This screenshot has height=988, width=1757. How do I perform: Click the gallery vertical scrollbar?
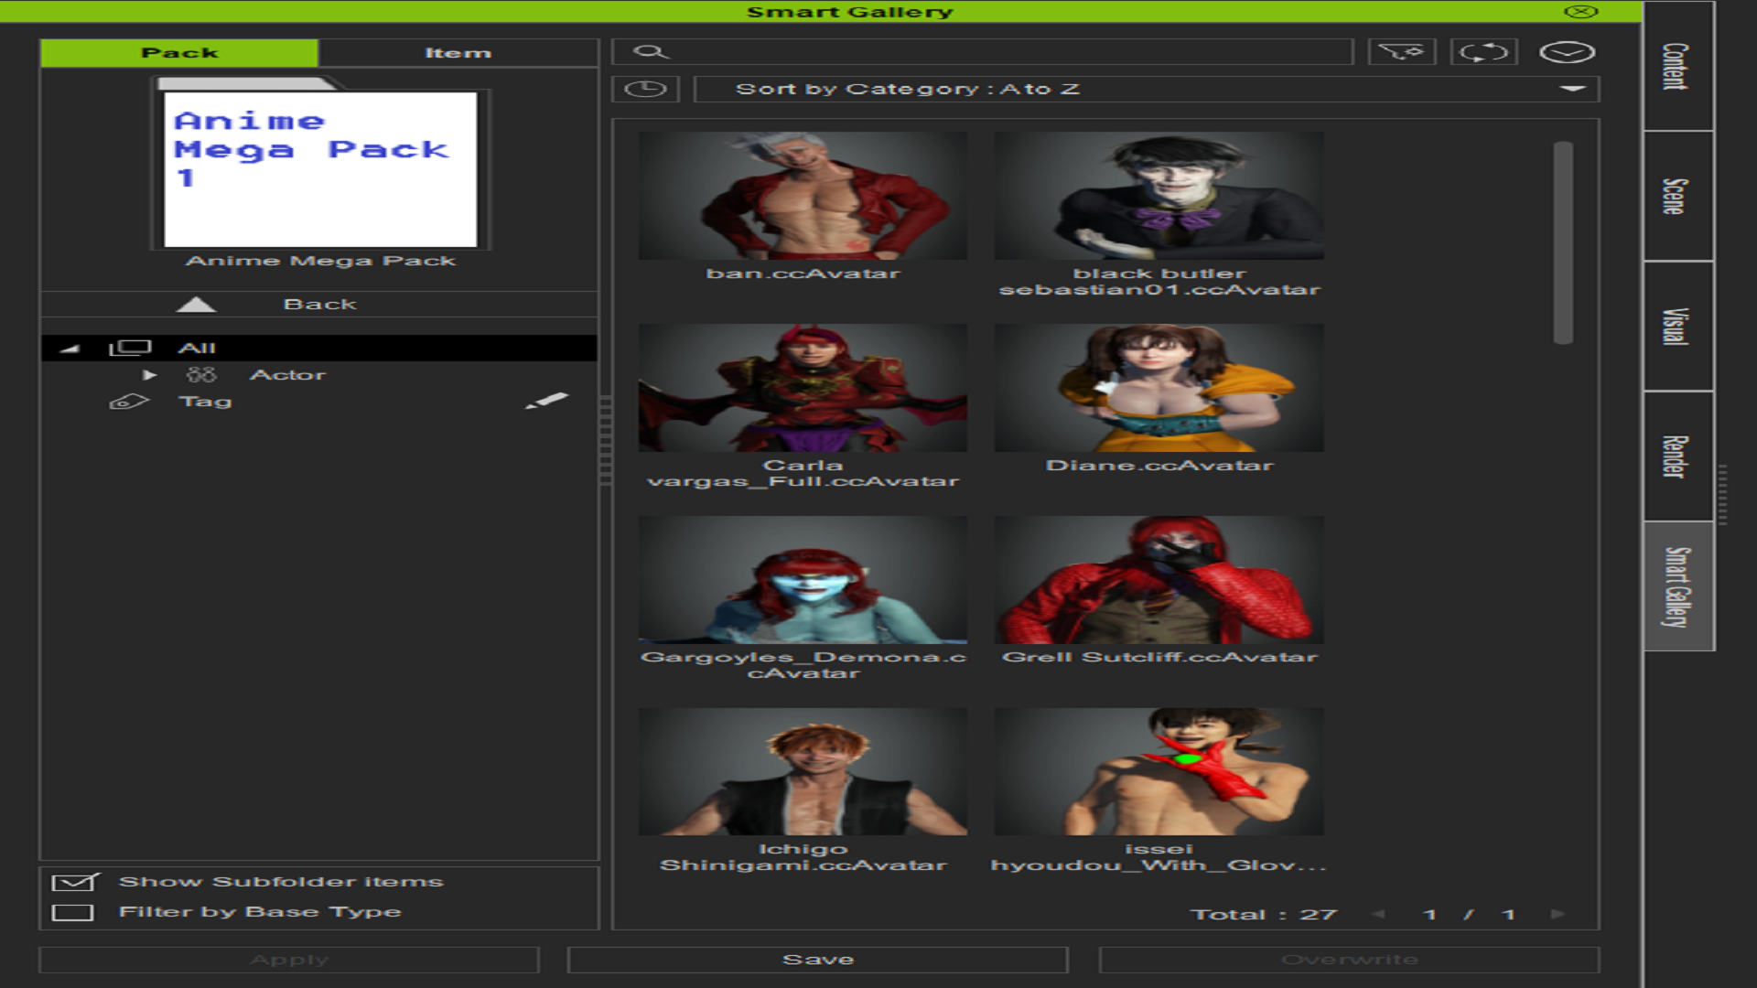click(x=1563, y=242)
